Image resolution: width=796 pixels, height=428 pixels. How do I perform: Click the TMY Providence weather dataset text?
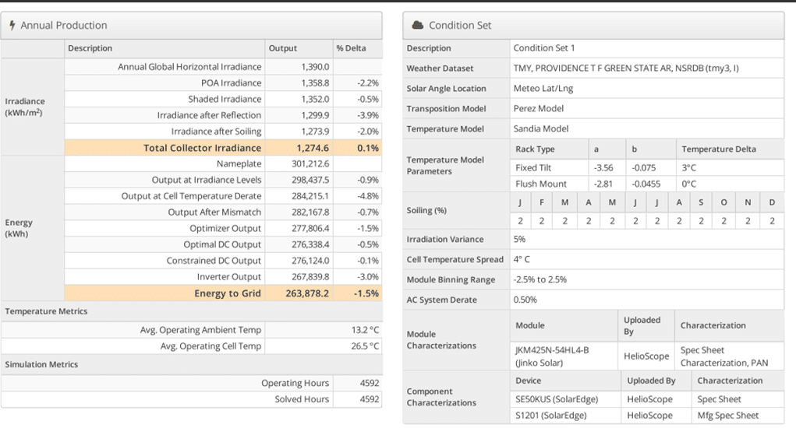tap(625, 68)
